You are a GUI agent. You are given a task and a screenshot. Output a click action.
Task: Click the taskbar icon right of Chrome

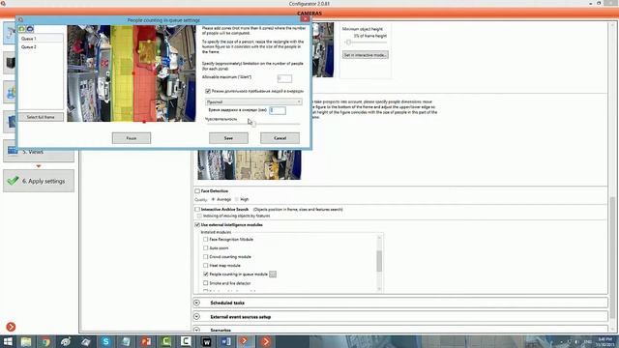pyautogui.click(x=66, y=341)
